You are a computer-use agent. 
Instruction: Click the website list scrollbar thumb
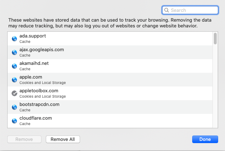pyautogui.click(x=215, y=39)
